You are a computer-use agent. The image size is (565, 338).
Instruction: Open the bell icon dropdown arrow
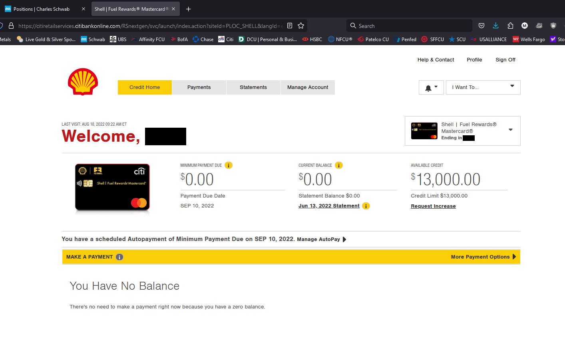(435, 87)
